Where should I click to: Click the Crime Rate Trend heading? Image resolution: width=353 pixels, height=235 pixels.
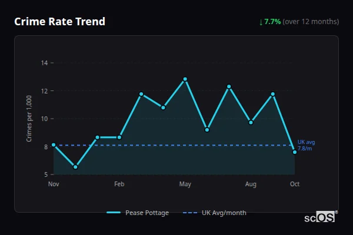pyautogui.click(x=59, y=22)
